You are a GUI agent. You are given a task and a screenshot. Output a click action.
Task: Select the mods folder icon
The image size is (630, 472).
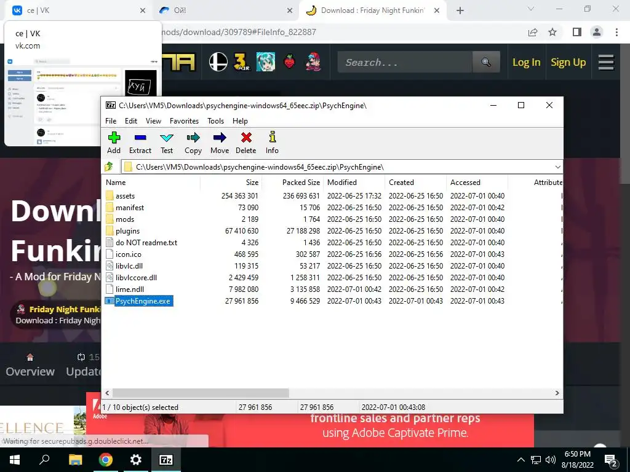(x=110, y=219)
